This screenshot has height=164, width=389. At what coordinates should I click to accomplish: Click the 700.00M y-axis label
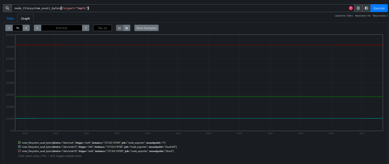[x=10, y=47]
